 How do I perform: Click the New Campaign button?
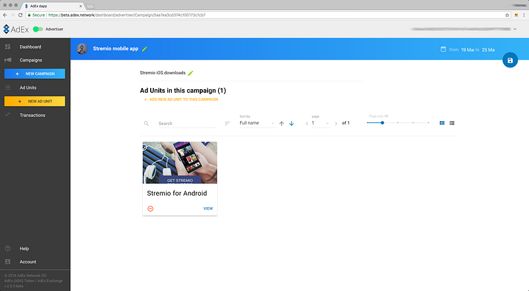pos(35,73)
